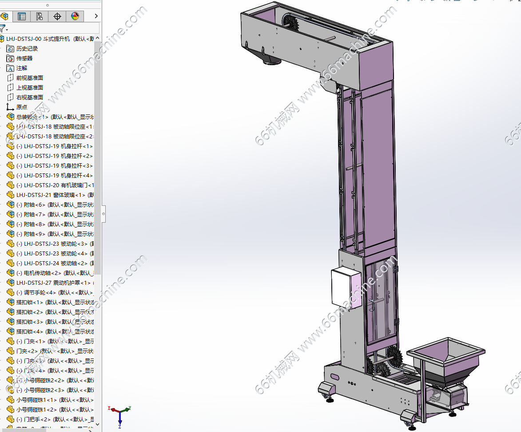Click the 总装钣金<1> sub-assembly icon
The height and width of the screenshot is (432, 521).
pos(10,117)
